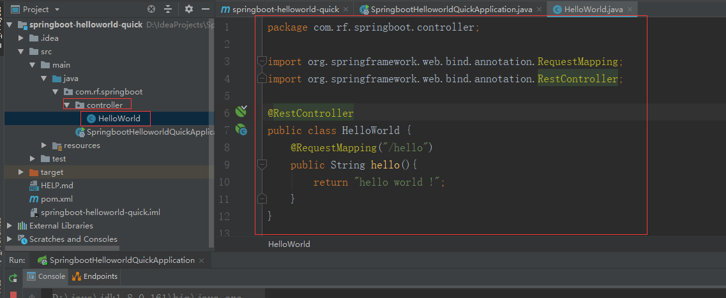Click the Rerun application icon
Image resolution: width=726 pixels, height=298 pixels.
click(x=13, y=278)
